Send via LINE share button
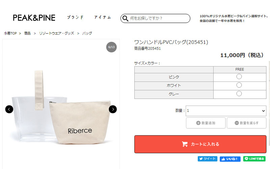This screenshot has width=270, height=169. (x=254, y=159)
